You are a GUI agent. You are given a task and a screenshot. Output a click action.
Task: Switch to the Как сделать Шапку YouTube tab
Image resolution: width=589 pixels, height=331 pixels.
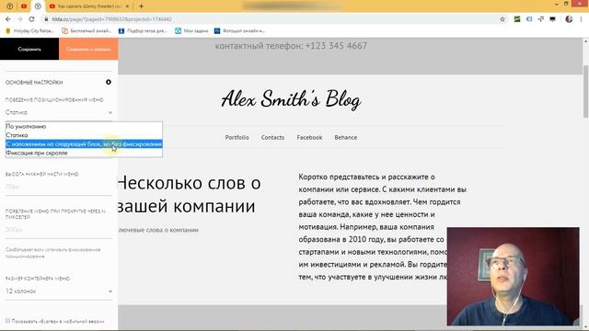tap(89, 6)
